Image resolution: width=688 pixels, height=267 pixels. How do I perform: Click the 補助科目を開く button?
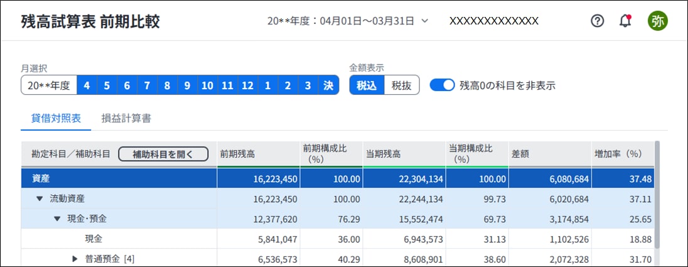tap(163, 154)
